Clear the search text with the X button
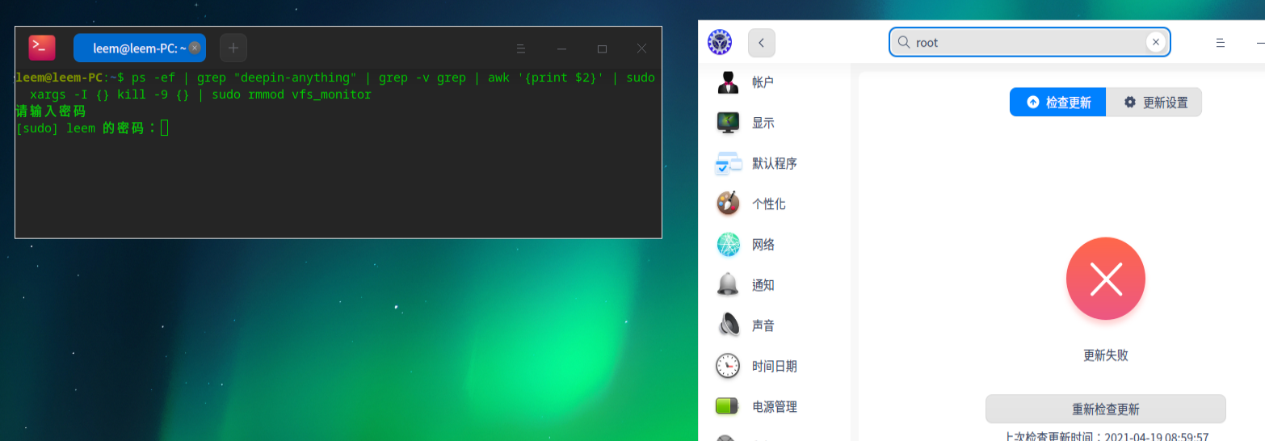The image size is (1265, 441). [x=1156, y=42]
